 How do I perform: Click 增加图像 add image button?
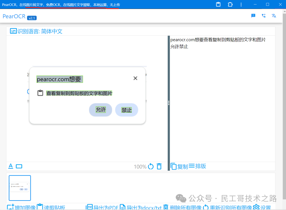pyautogui.click(x=21, y=207)
